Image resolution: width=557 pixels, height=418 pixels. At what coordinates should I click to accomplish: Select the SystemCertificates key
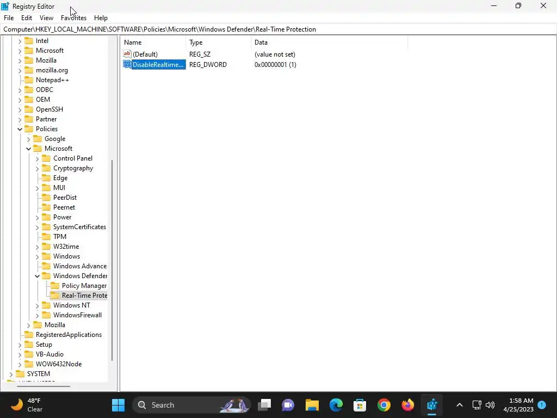(79, 227)
